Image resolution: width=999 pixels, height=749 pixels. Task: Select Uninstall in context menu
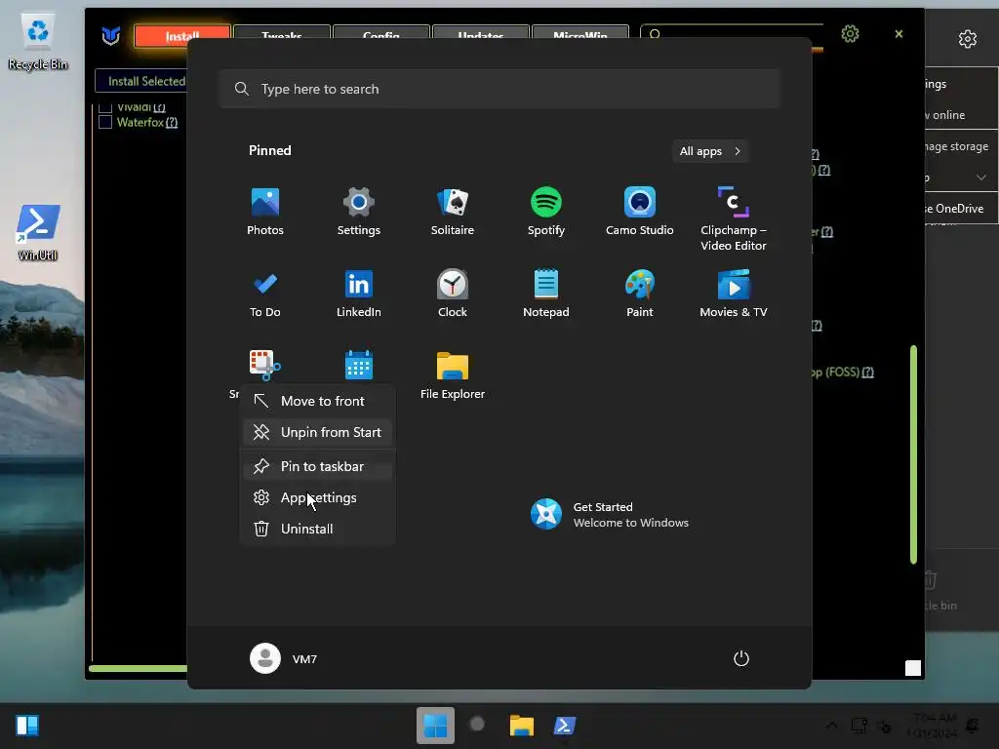(317, 529)
